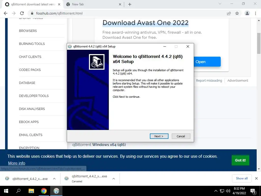Viewport: 261px width, 196px height.
Task: Click the scrollbar down arrow
Action: tap(259, 169)
